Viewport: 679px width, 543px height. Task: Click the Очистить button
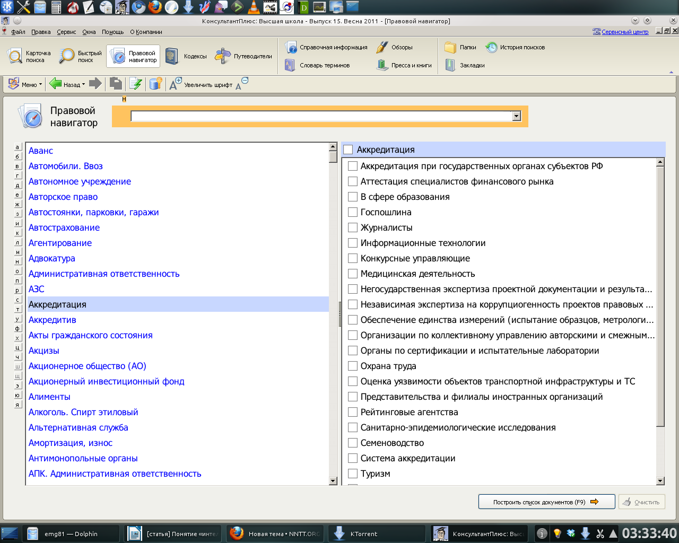coord(642,502)
